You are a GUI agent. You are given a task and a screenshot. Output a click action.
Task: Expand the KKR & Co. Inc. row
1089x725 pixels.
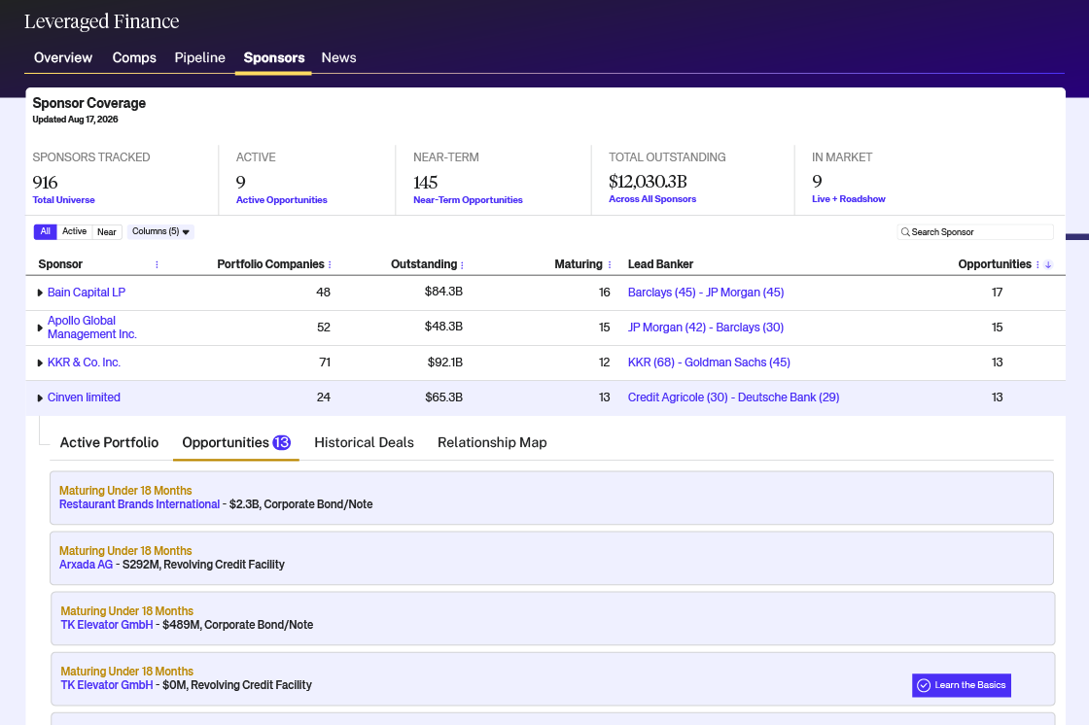[x=40, y=363]
